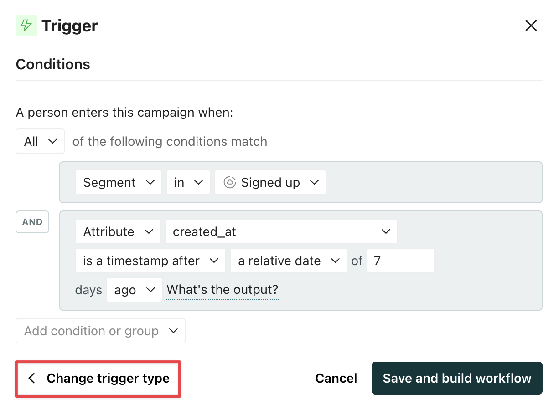The height and width of the screenshot is (410, 559).
Task: Click Save and build workflow
Action: tap(456, 378)
